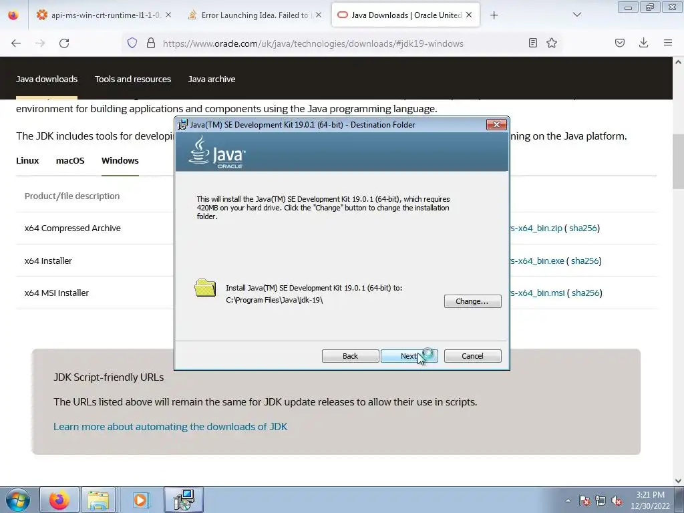Click Change... to pick destination folder
Viewport: 684px width, 513px height.
(472, 301)
